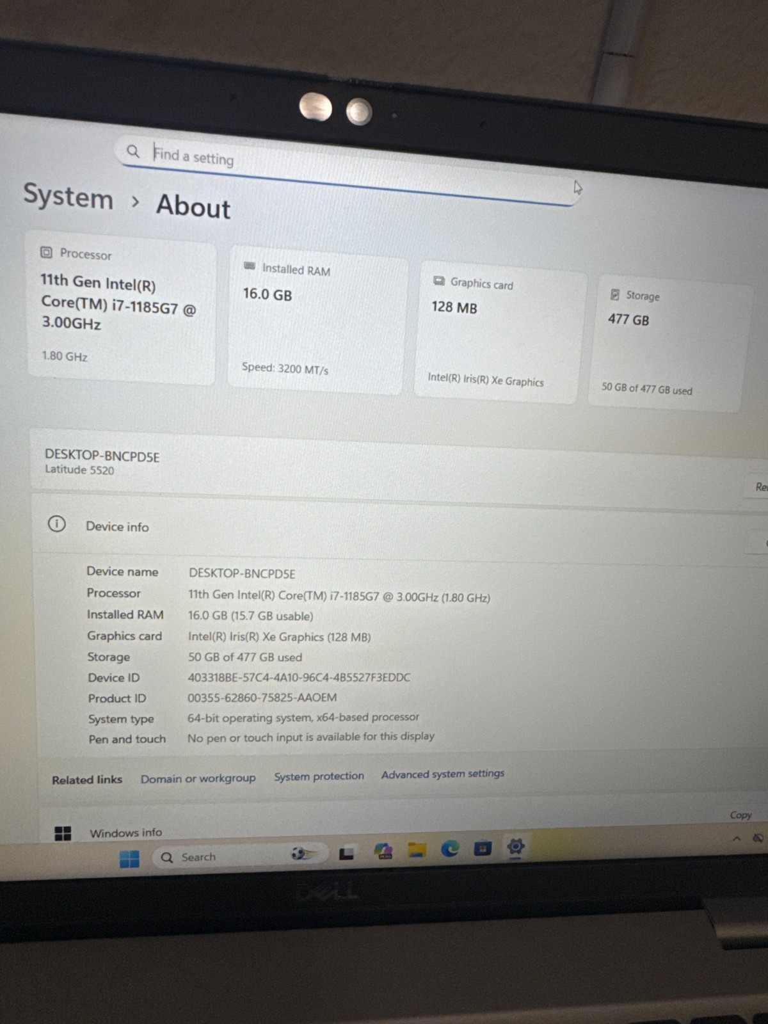Screen dimensions: 768x1024
Task: Click the Device ID value 403318BE-57C4-4A10-96C4-4B5527F3EDDC
Action: pos(299,677)
